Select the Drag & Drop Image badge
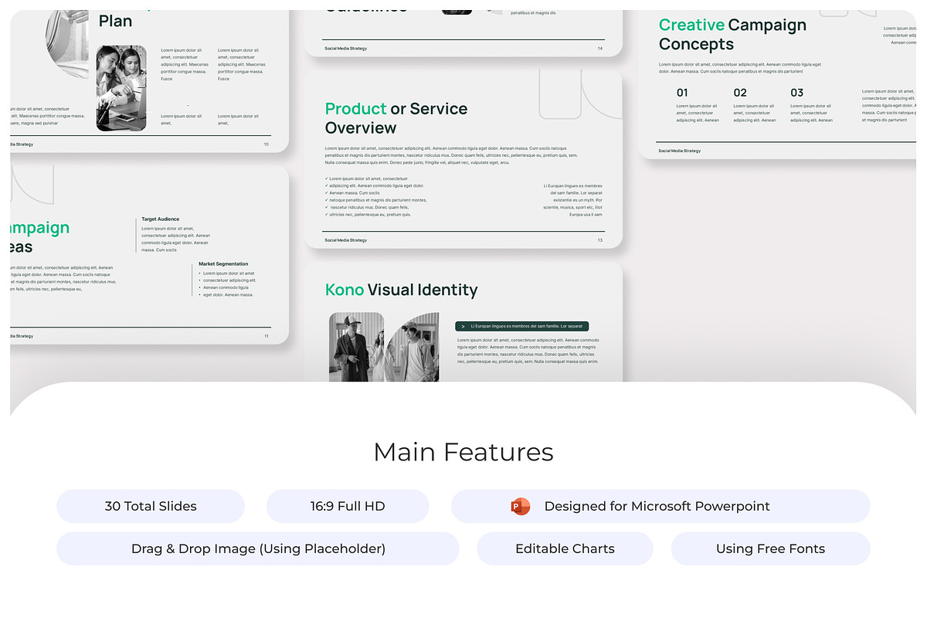The height and width of the screenshot is (618, 927). point(258,548)
